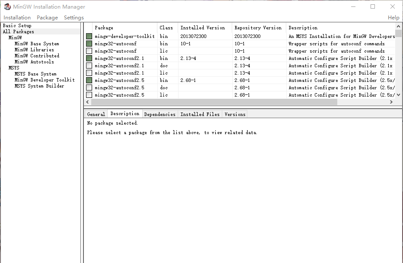Sort by the Class column header

pos(167,28)
